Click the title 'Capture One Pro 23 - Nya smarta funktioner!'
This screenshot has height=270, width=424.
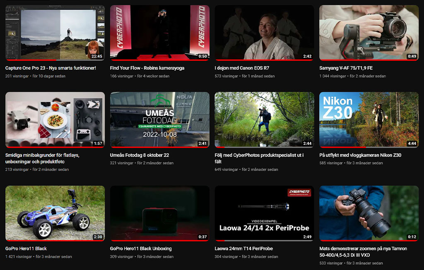coord(51,68)
